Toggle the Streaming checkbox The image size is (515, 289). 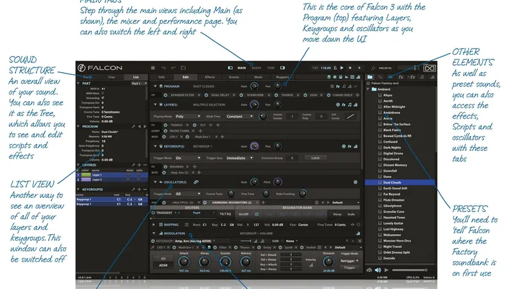click(103, 98)
